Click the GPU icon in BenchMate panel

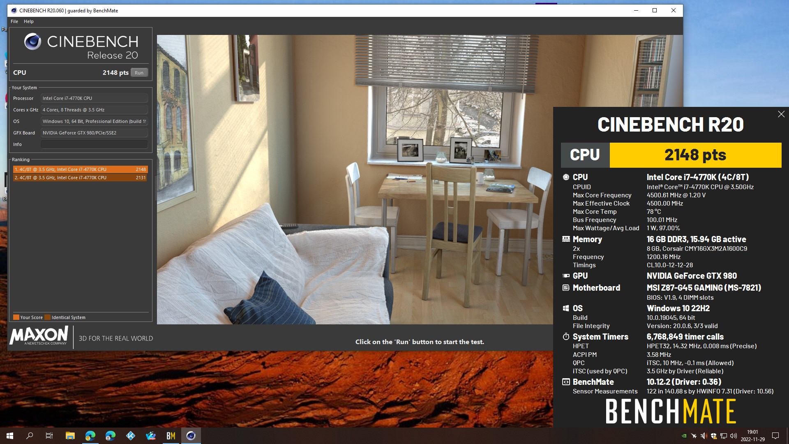(566, 276)
